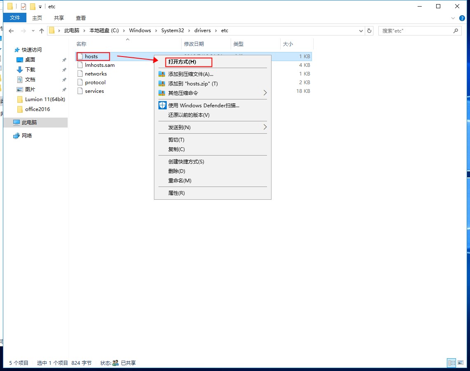Click the Back navigation arrow
This screenshot has height=371, width=470.
click(11, 31)
